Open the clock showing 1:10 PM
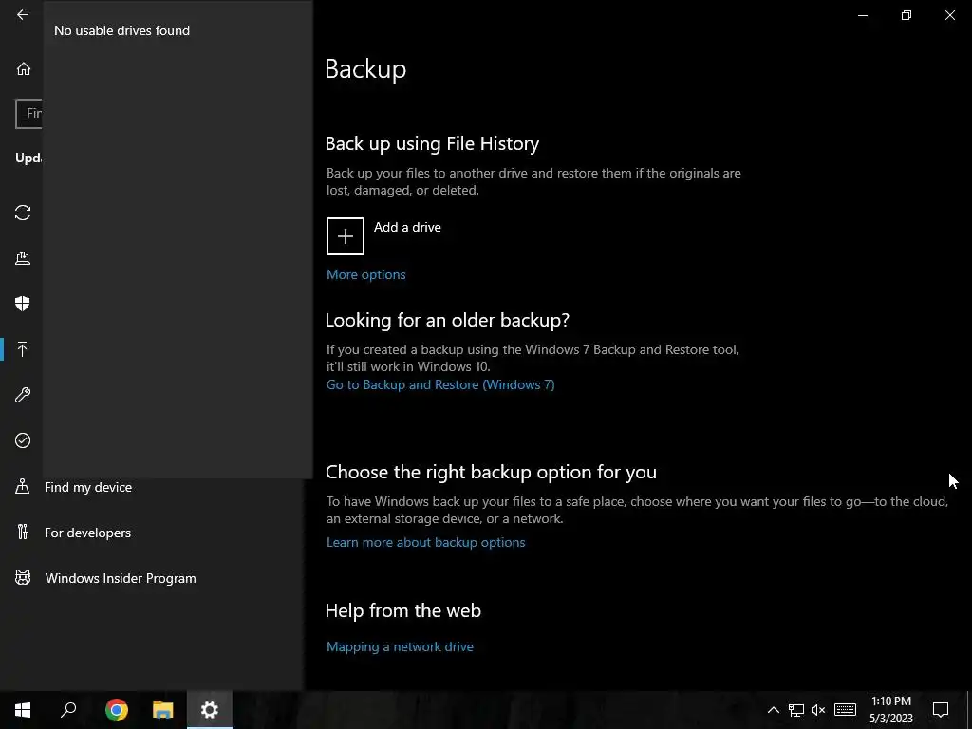The width and height of the screenshot is (972, 729). click(x=890, y=710)
